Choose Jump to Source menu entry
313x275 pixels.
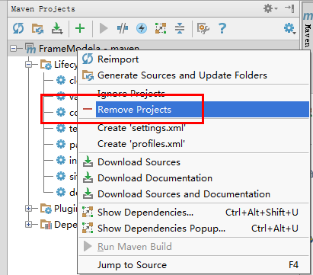194,265
